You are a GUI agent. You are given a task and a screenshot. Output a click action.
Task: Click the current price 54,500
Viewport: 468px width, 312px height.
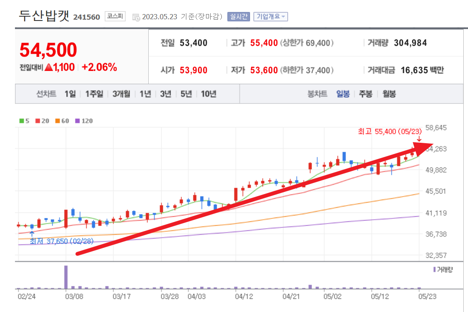48,50
